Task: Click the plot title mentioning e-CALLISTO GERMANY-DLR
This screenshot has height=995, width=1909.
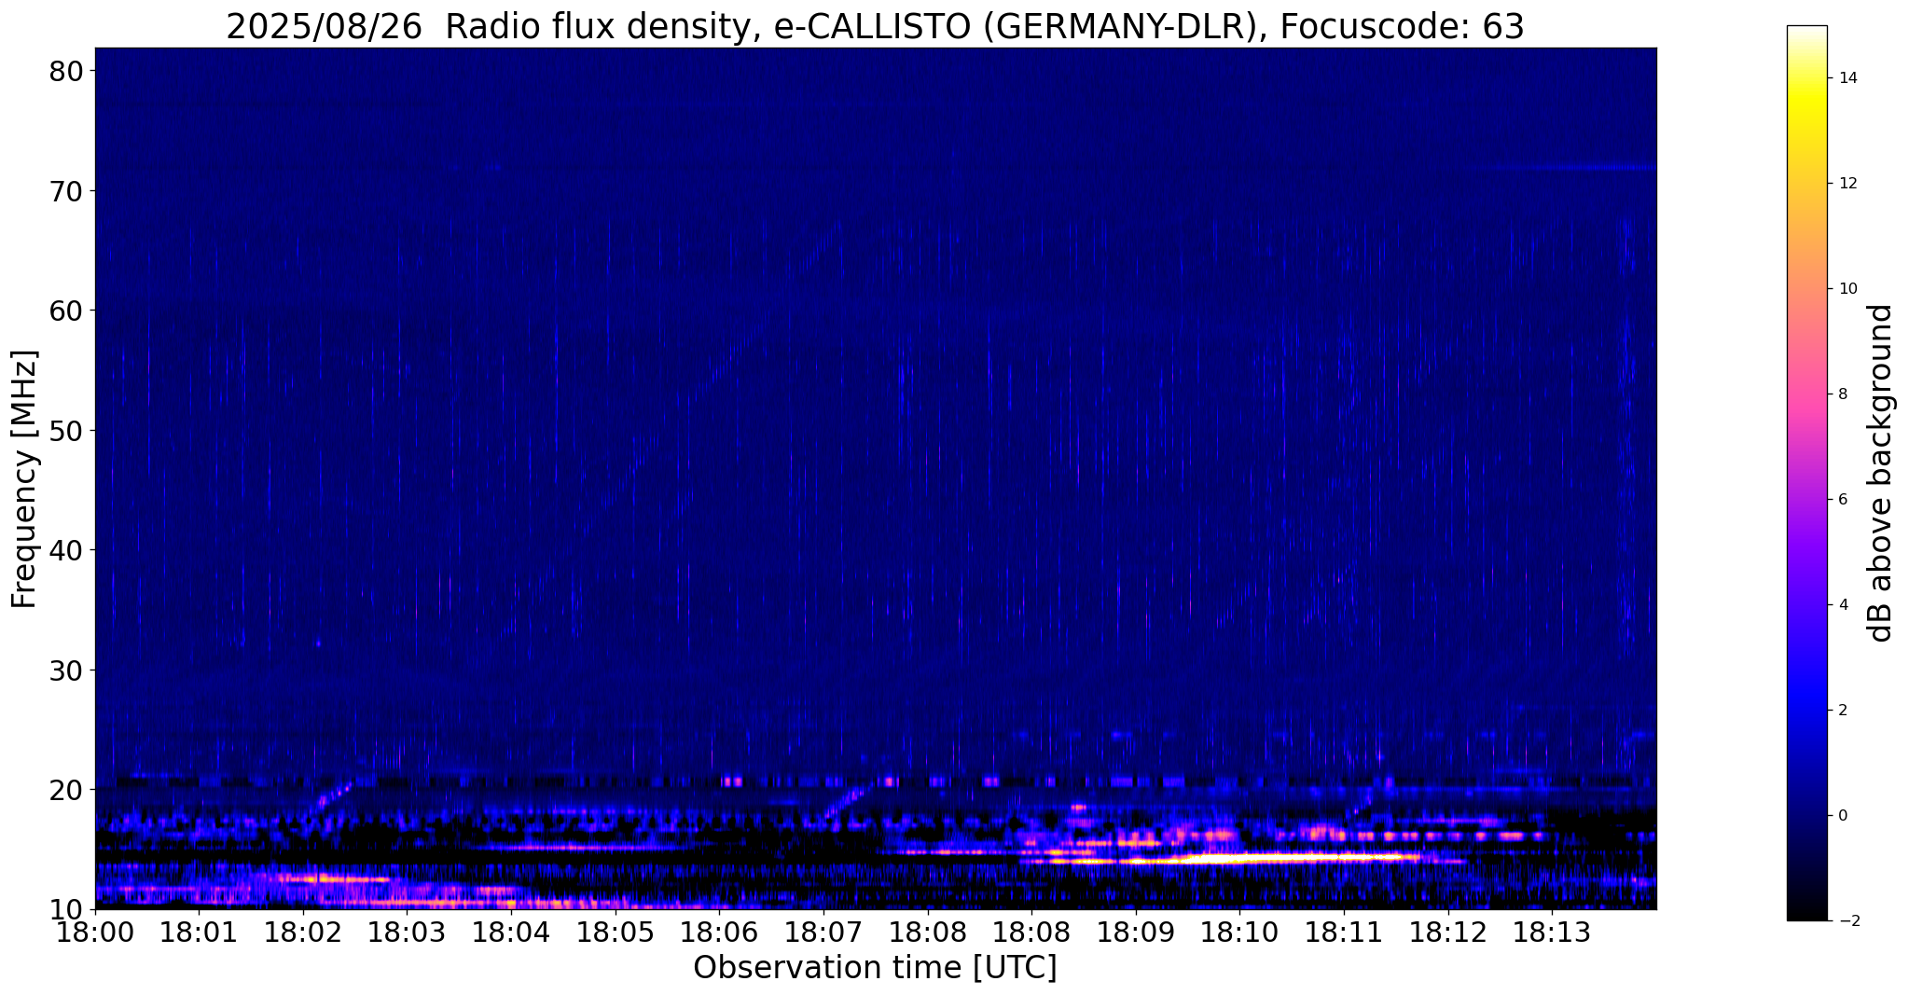Action: click(x=875, y=26)
